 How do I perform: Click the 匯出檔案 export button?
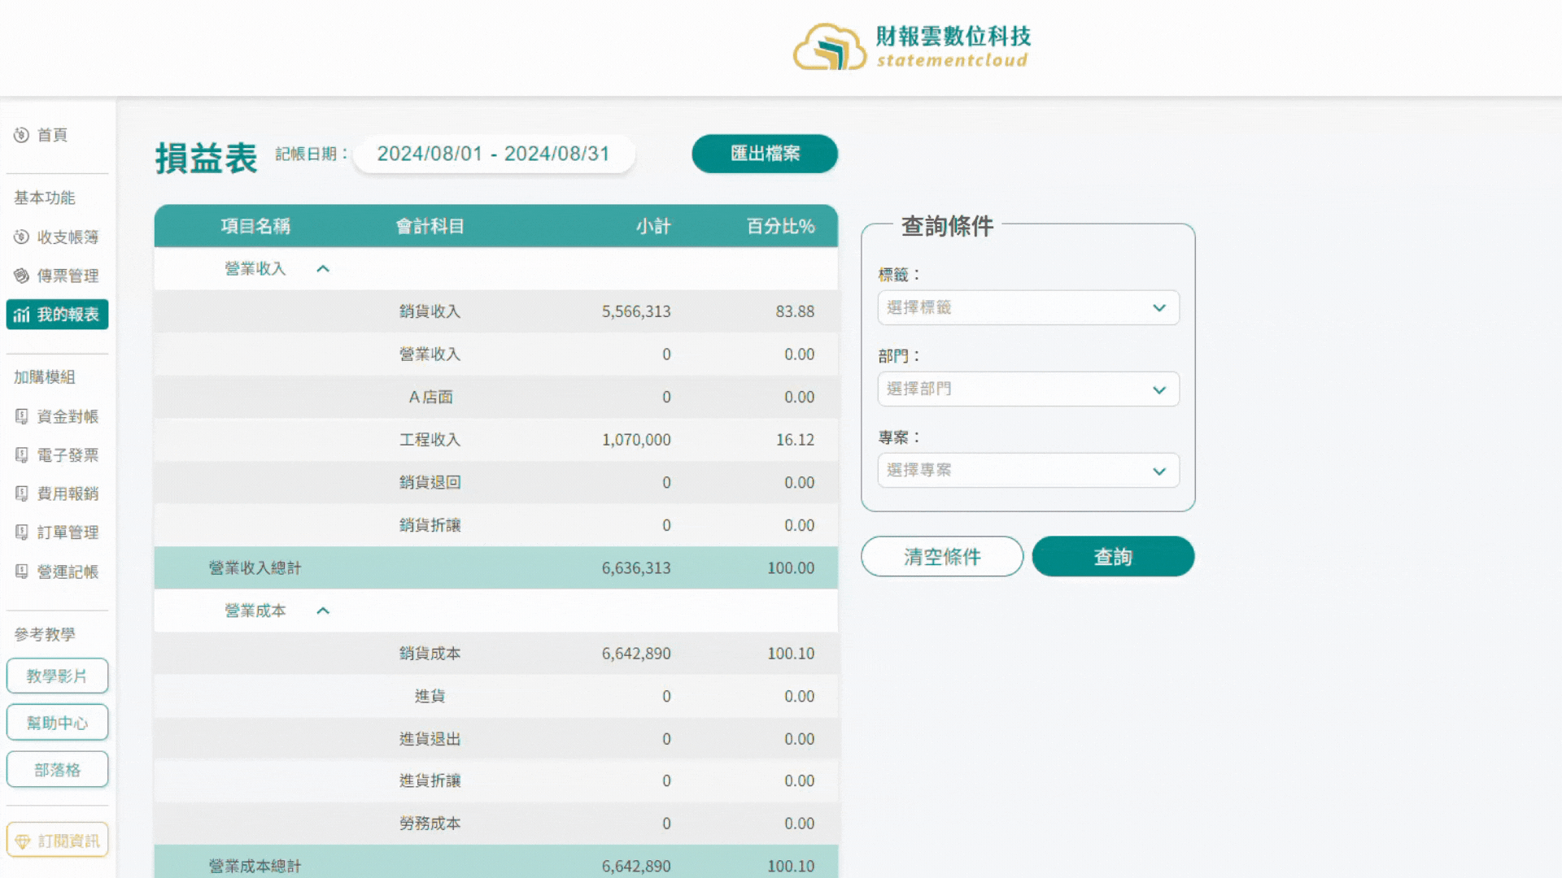coord(765,154)
